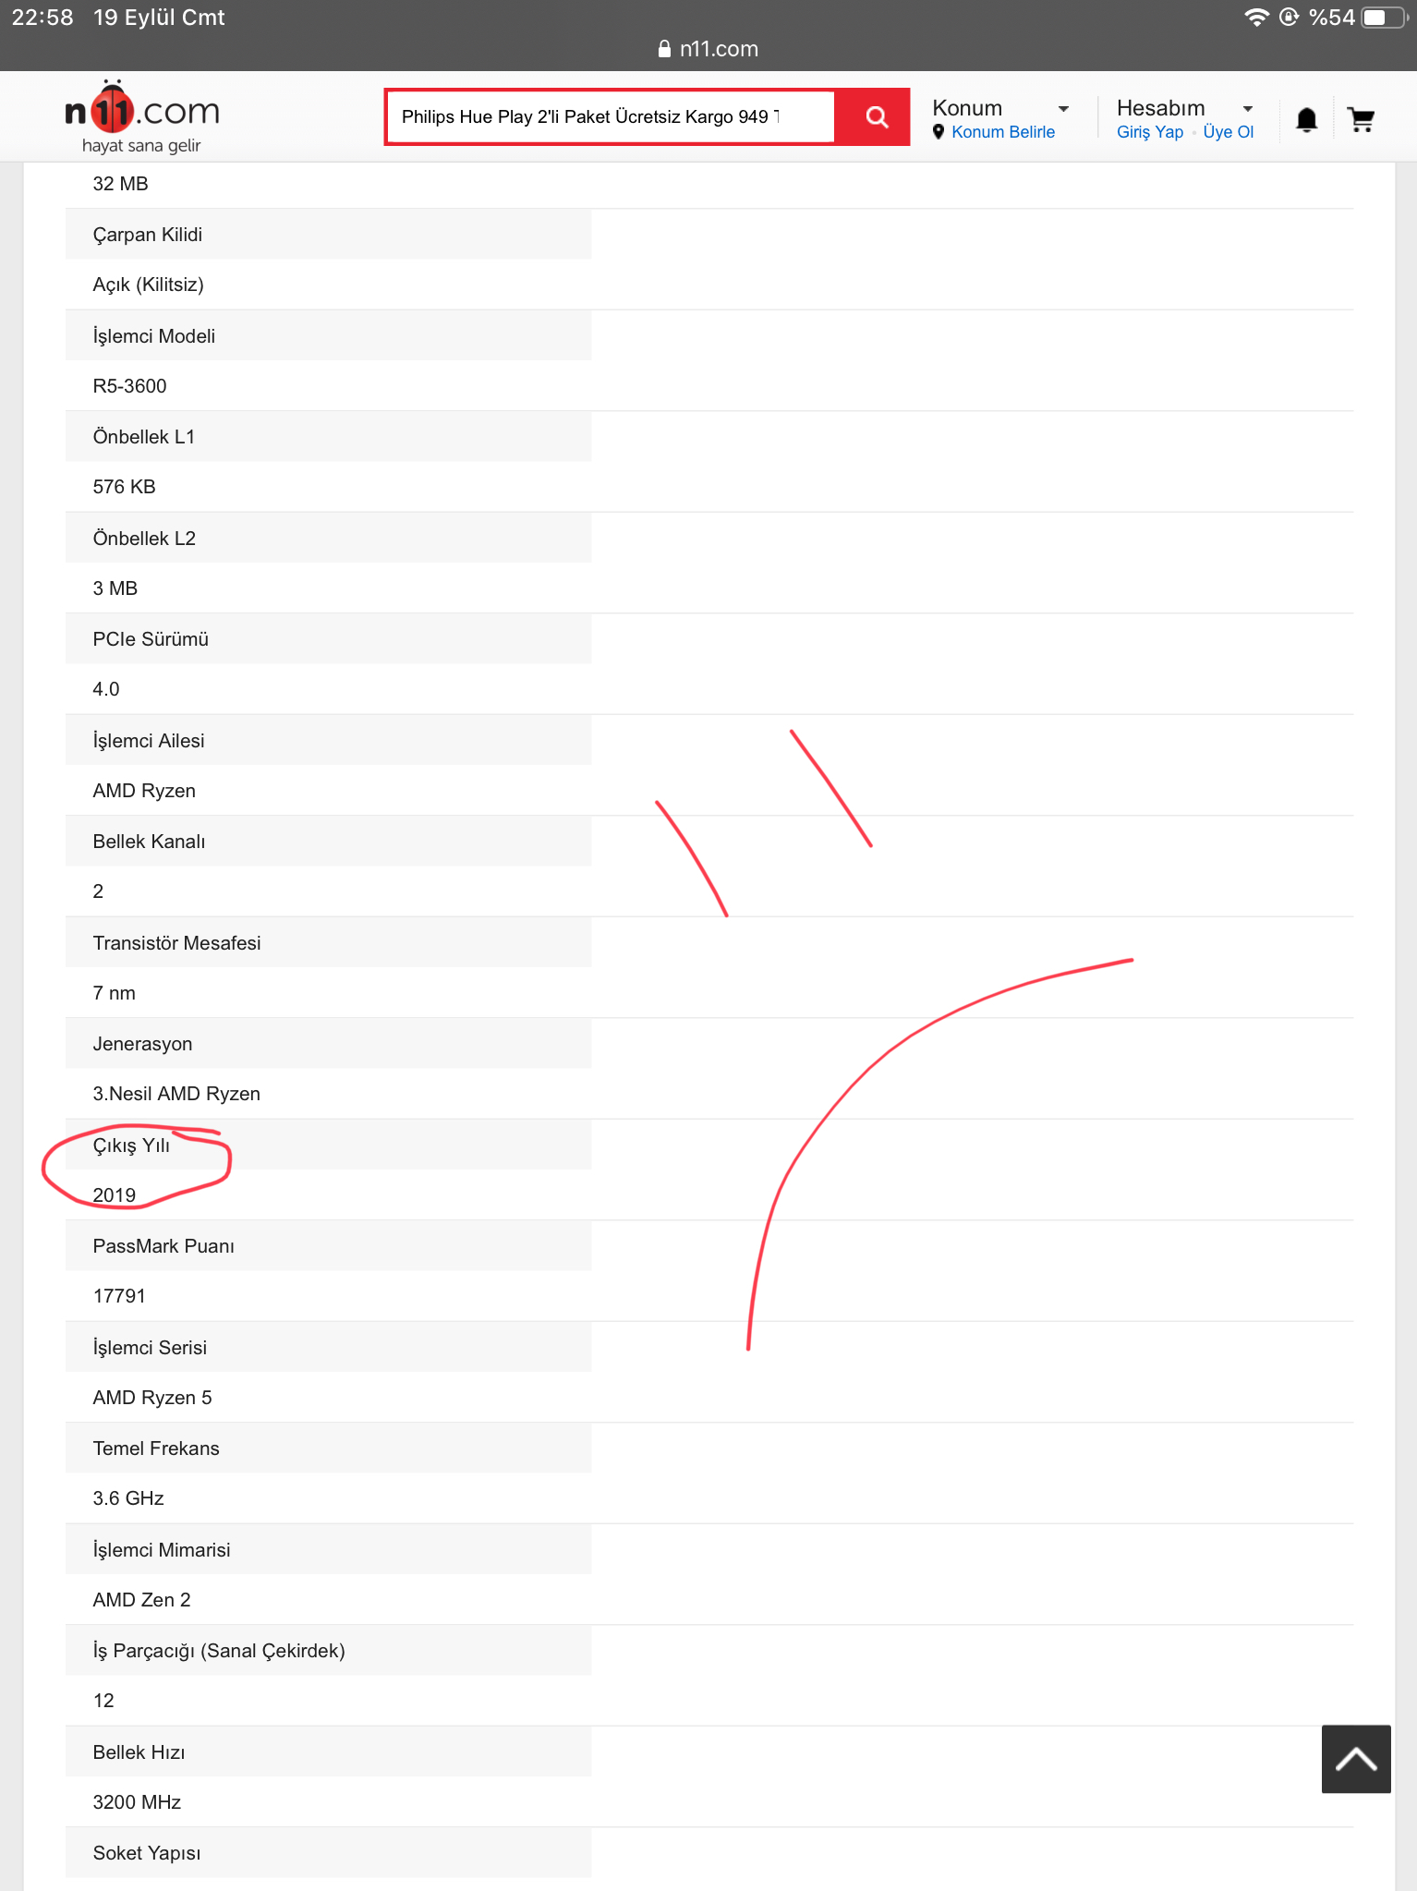Open the notifications bell
The height and width of the screenshot is (1891, 1417).
(x=1306, y=120)
